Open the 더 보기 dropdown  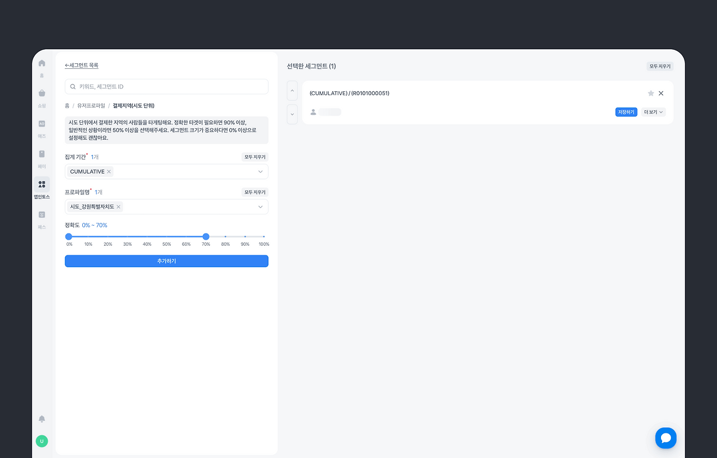coord(654,112)
